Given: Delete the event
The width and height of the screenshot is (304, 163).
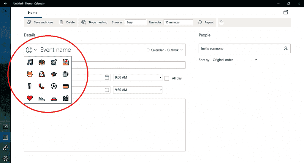Looking at the screenshot, I should (x=67, y=22).
